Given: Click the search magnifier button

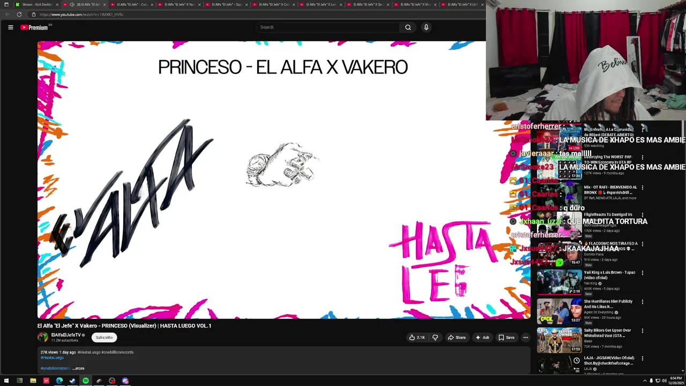Looking at the screenshot, I should pyautogui.click(x=408, y=27).
